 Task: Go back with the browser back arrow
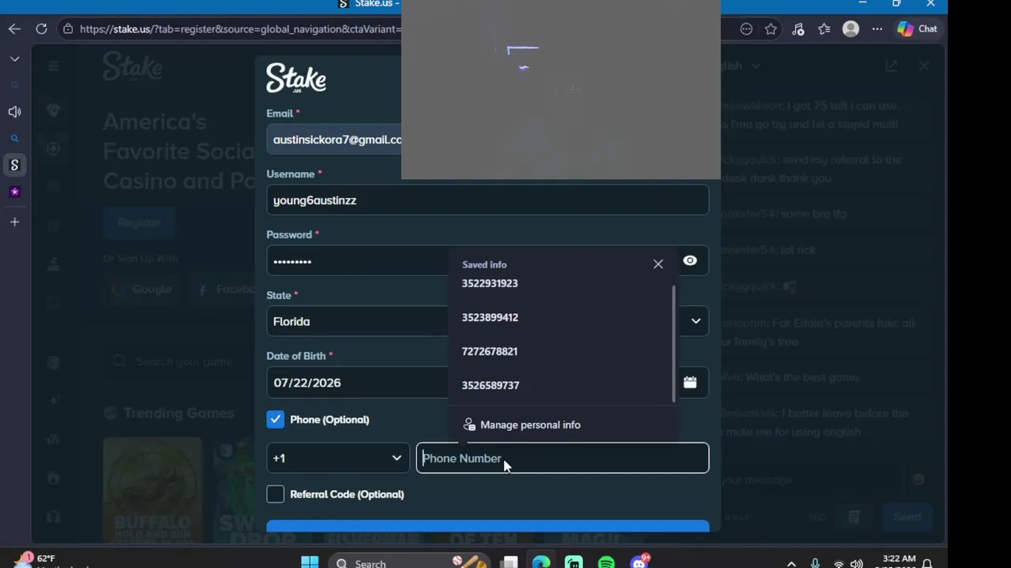pos(14,29)
